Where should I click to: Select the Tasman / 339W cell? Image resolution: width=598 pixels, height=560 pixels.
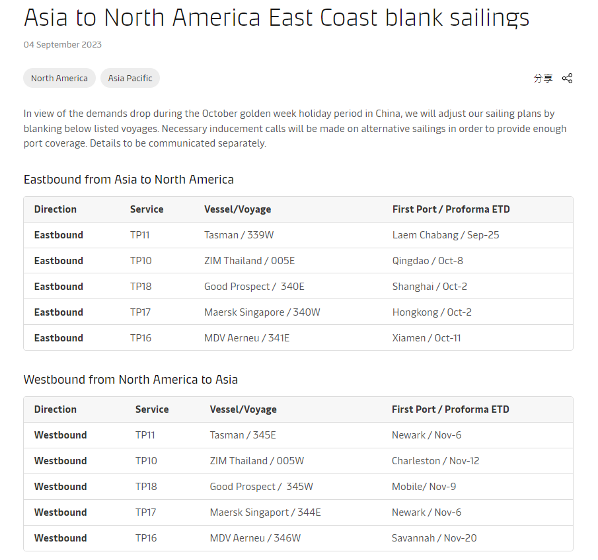coord(239,235)
